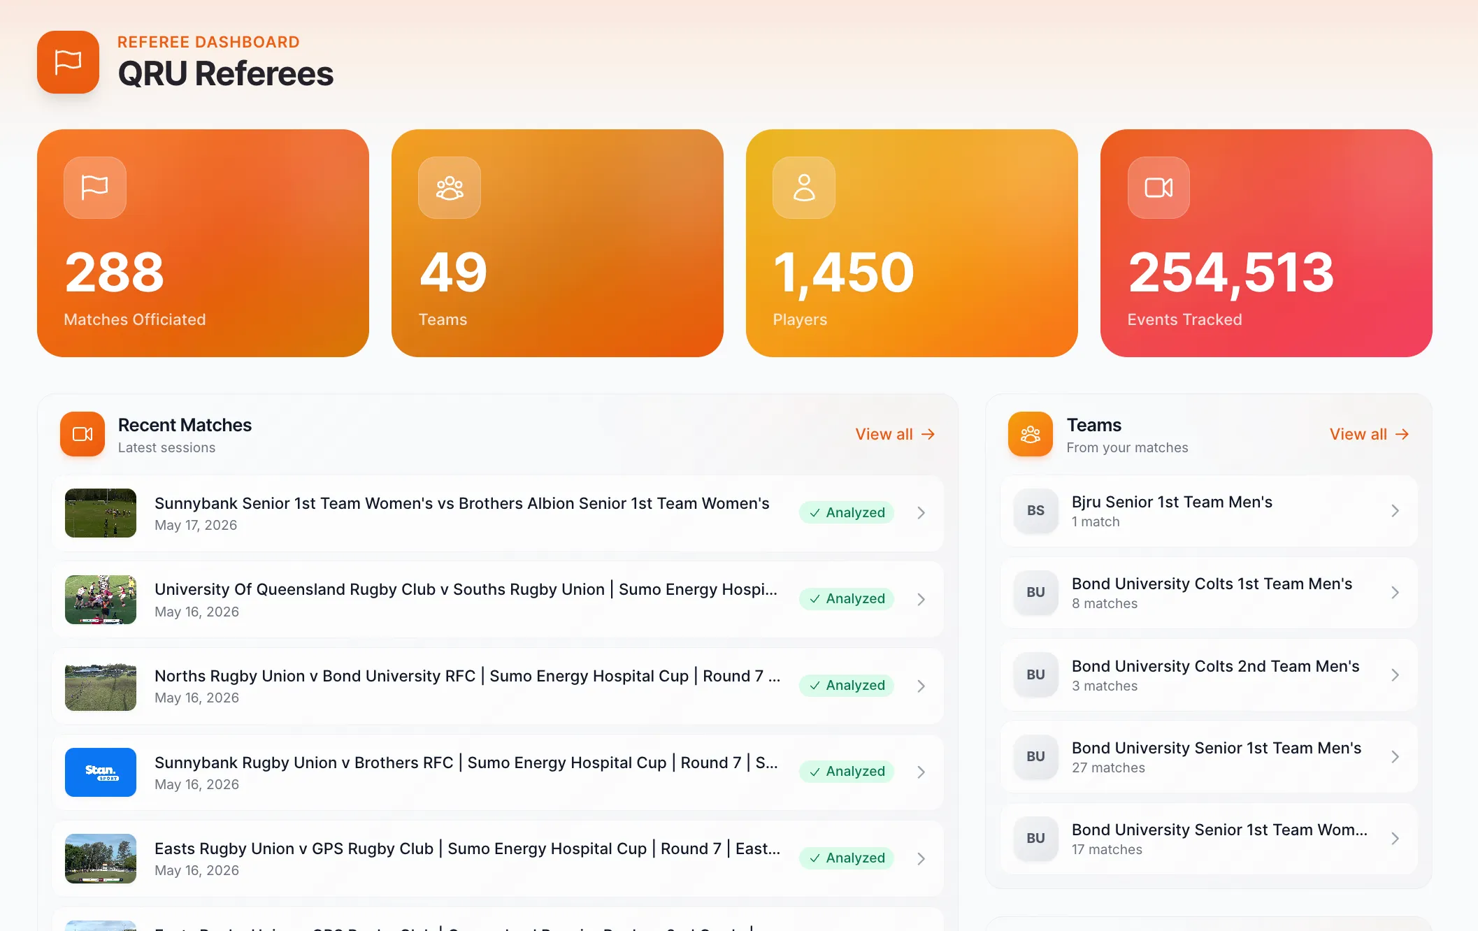1478x931 pixels.
Task: Select match title Norths Rugby Union v Bond University RFC
Action: (467, 676)
